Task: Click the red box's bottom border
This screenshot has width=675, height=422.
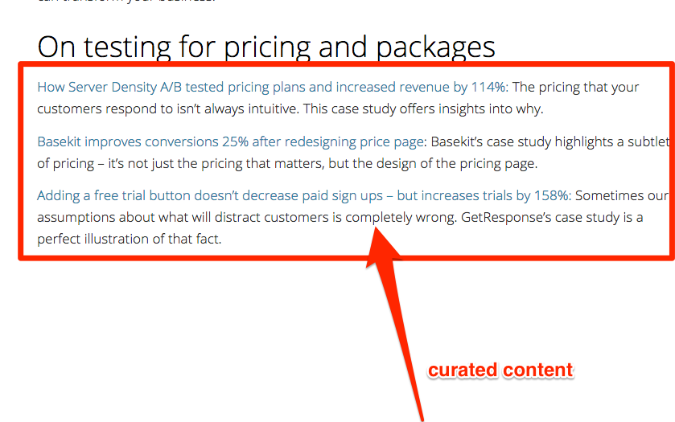Action: click(x=347, y=258)
